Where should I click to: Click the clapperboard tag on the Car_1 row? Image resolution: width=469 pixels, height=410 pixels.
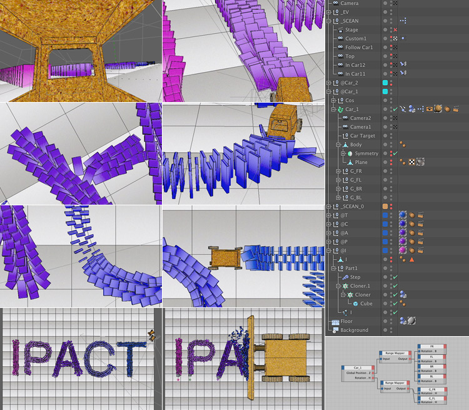tap(455, 109)
